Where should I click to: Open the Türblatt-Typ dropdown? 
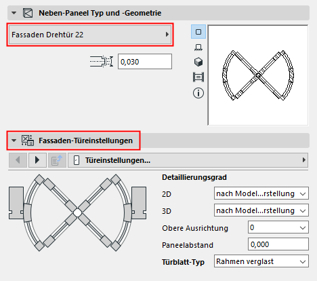pyautogui.click(x=261, y=261)
